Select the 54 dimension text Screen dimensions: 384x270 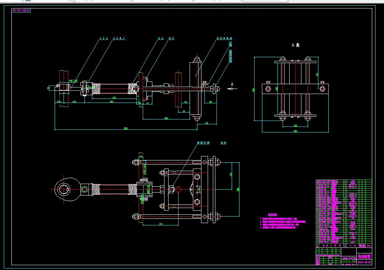click(x=184, y=111)
